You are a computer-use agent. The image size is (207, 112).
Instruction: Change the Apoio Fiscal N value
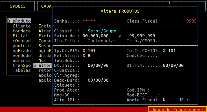coord(164,100)
